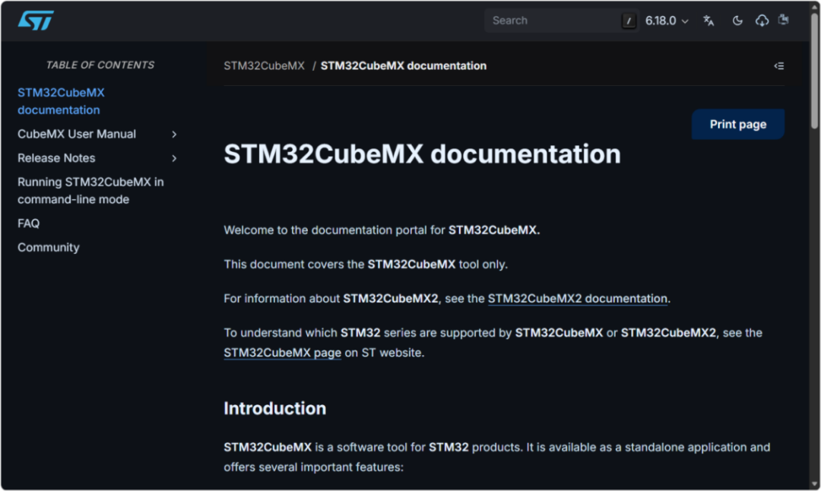
Task: Click the Introduction heading
Action: [x=275, y=408]
